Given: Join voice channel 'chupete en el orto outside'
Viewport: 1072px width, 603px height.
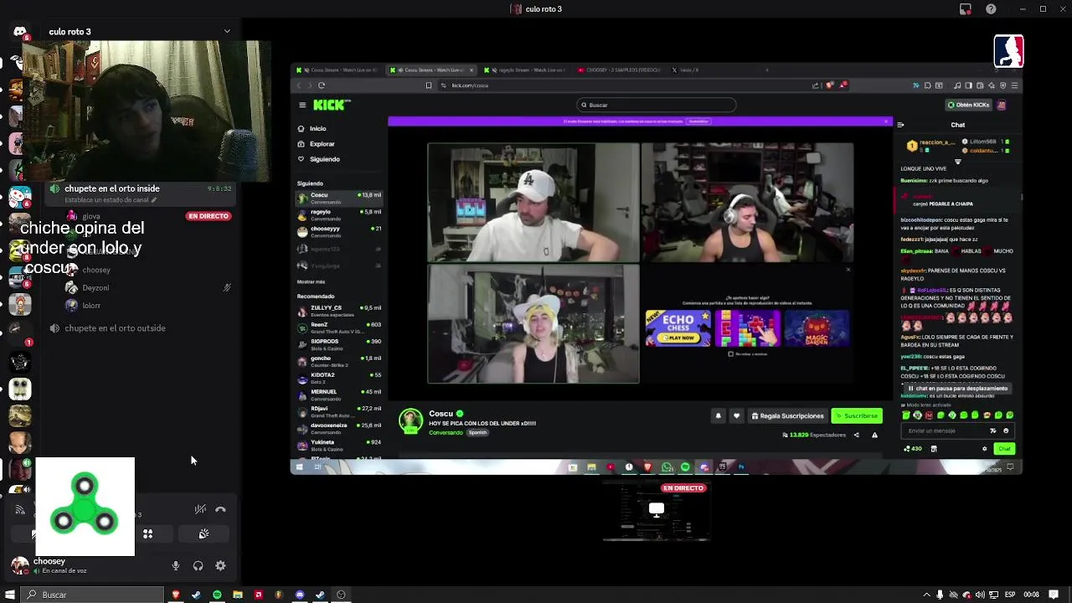Looking at the screenshot, I should click(115, 328).
